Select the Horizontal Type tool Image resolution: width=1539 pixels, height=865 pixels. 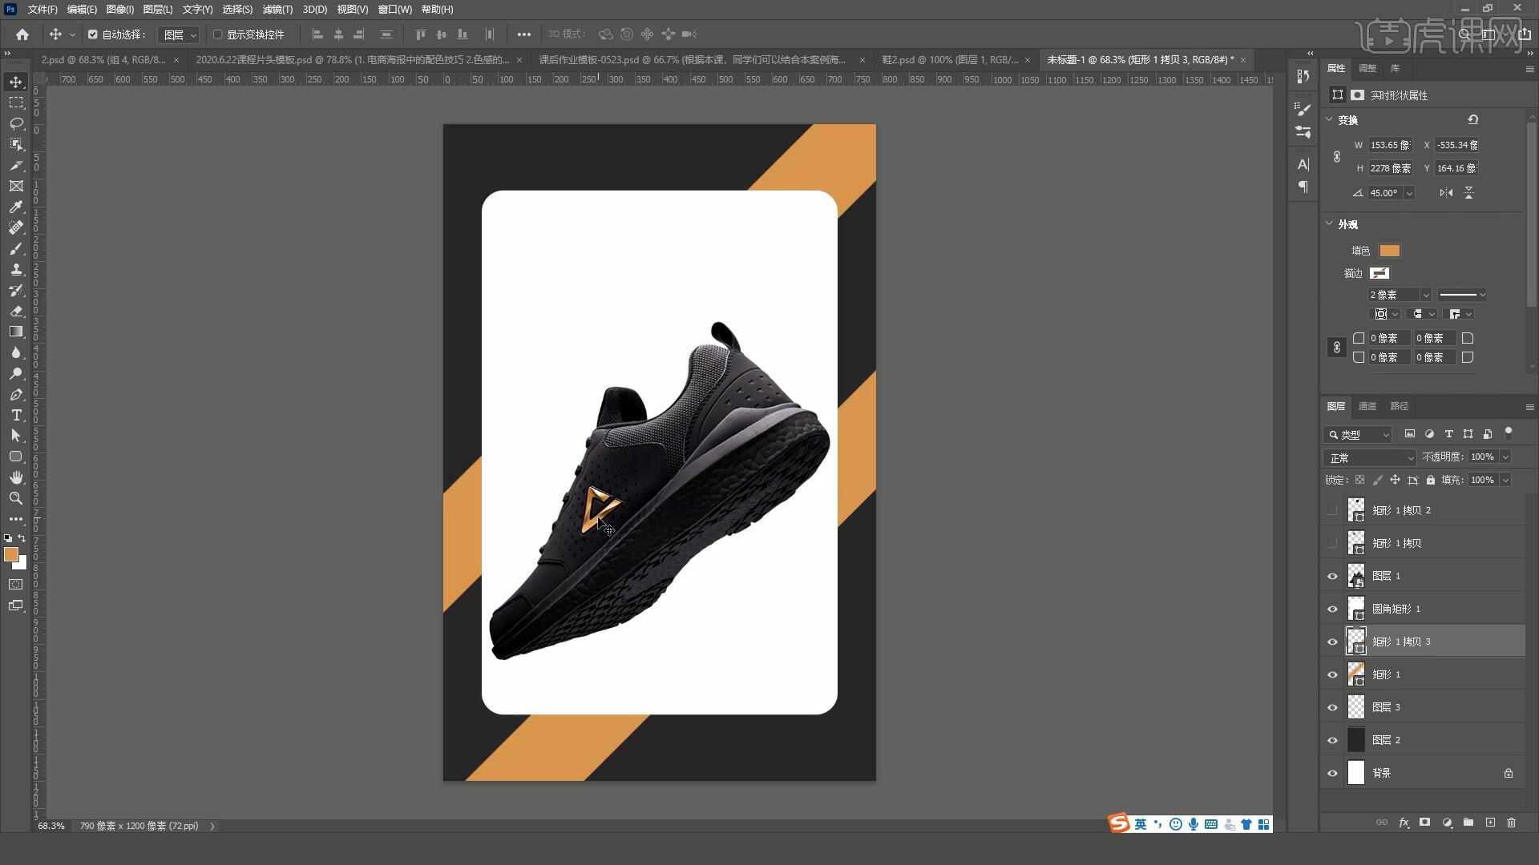[16, 415]
